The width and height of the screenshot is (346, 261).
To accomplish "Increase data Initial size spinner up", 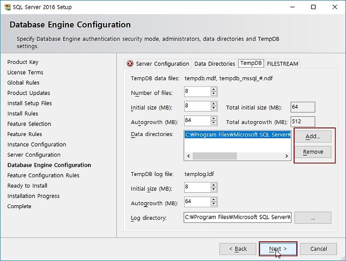I will click(x=213, y=104).
